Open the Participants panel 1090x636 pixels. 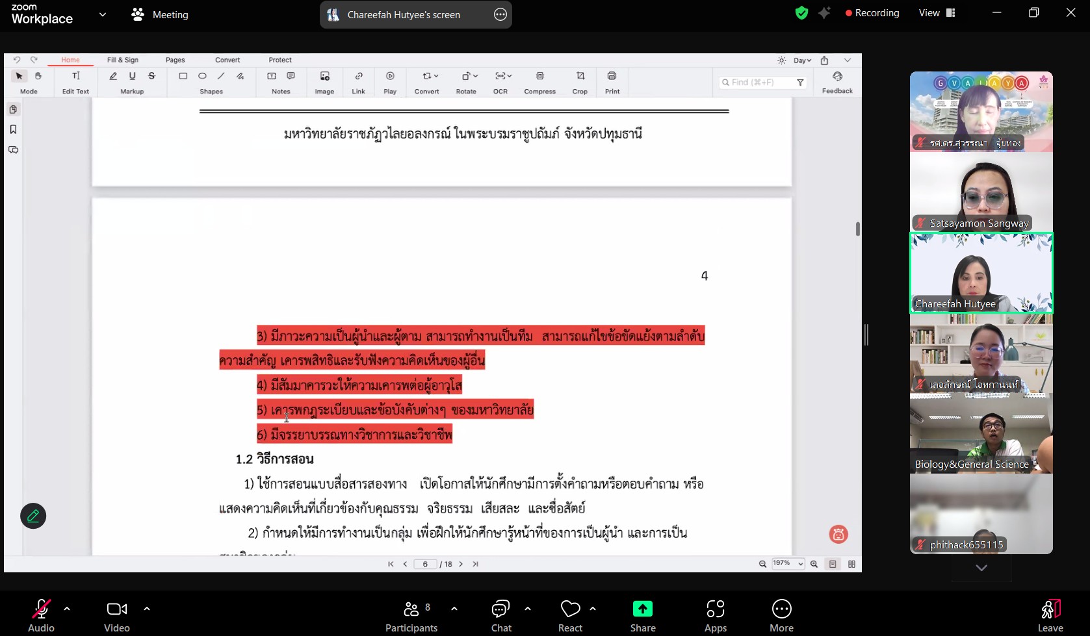pos(411,609)
